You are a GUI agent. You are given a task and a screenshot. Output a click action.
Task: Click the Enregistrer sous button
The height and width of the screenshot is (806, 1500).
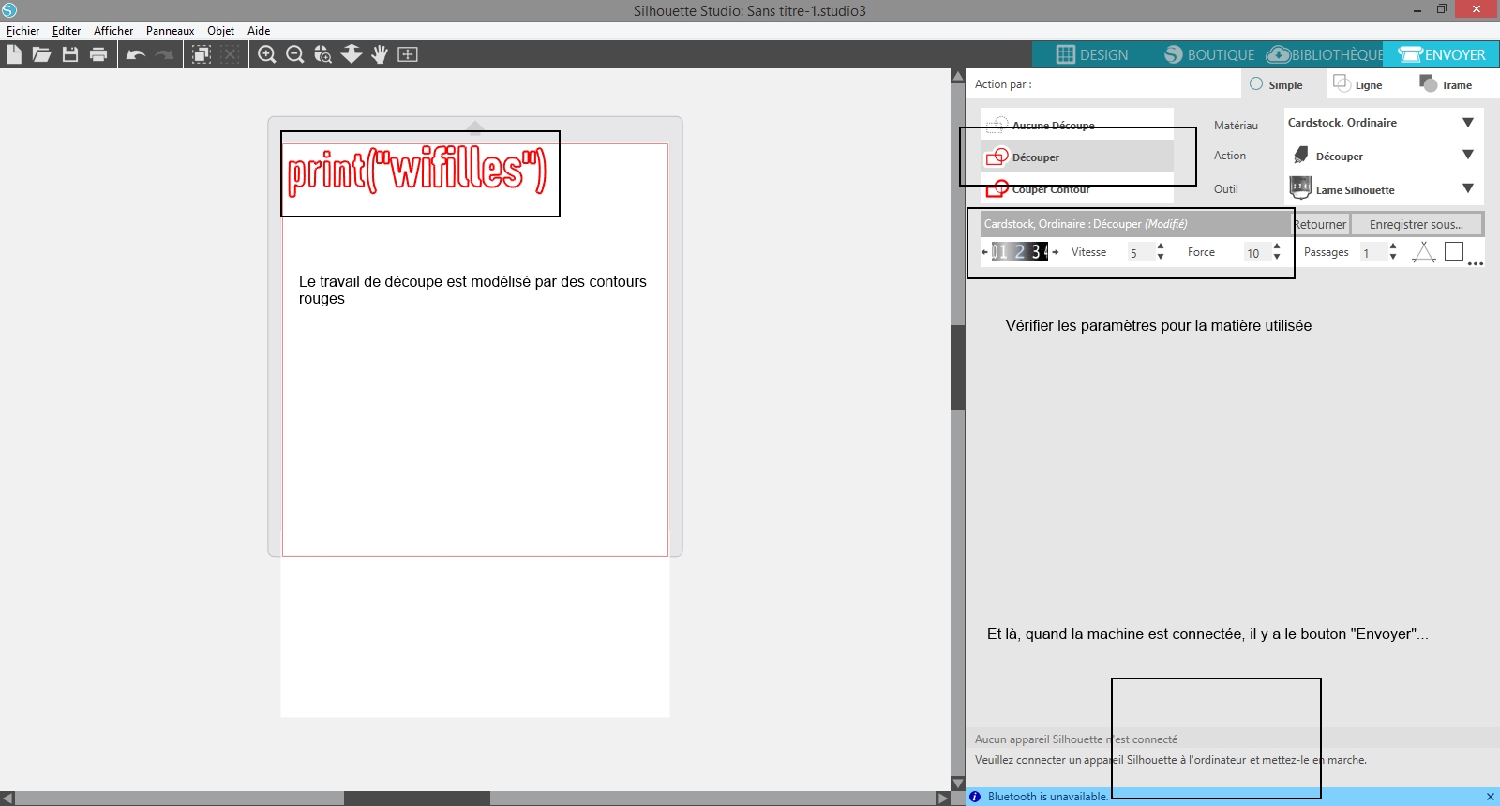1417,224
